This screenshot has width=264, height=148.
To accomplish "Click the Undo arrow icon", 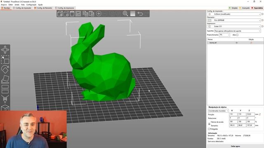I will click(x=140, y=14).
